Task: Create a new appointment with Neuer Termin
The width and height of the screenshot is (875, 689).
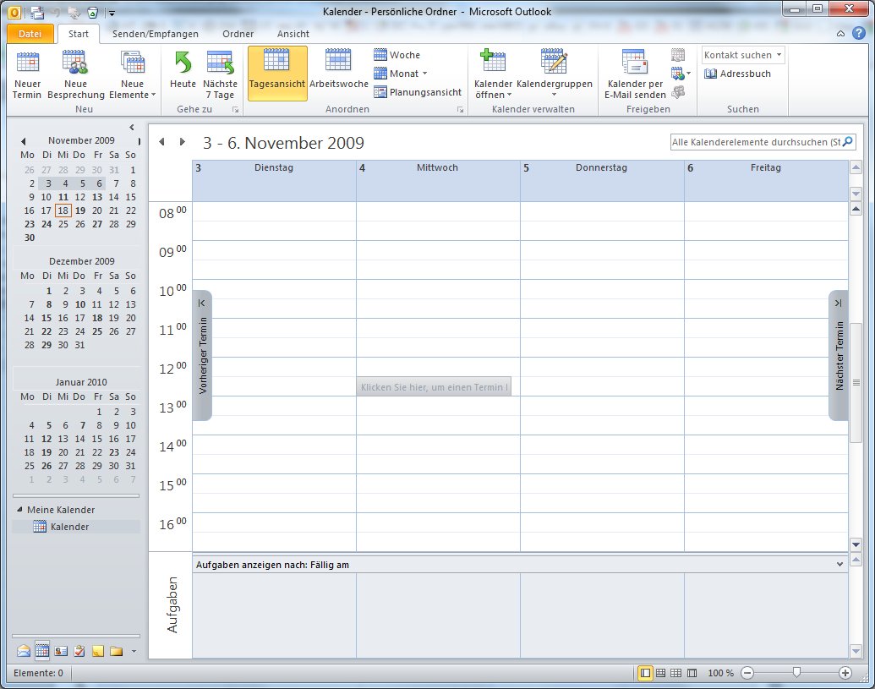Action: pyautogui.click(x=27, y=74)
